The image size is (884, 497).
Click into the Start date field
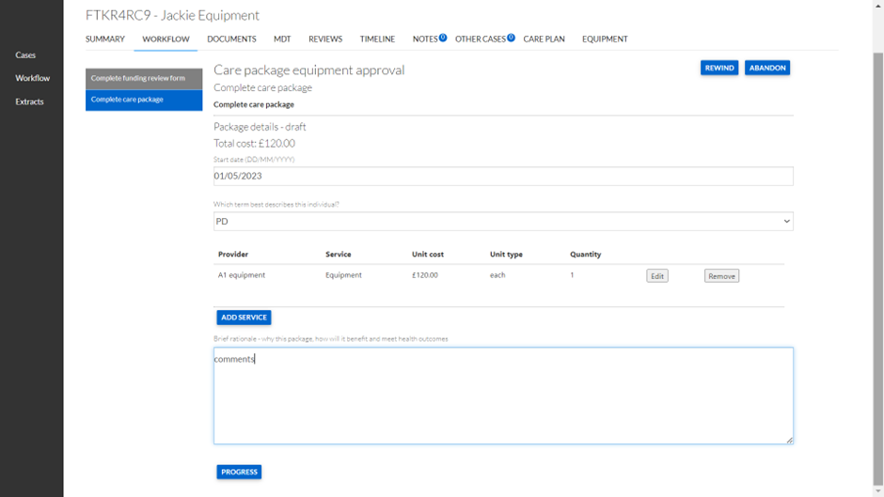503,177
